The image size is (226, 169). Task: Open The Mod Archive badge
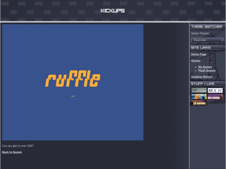(x=199, y=91)
